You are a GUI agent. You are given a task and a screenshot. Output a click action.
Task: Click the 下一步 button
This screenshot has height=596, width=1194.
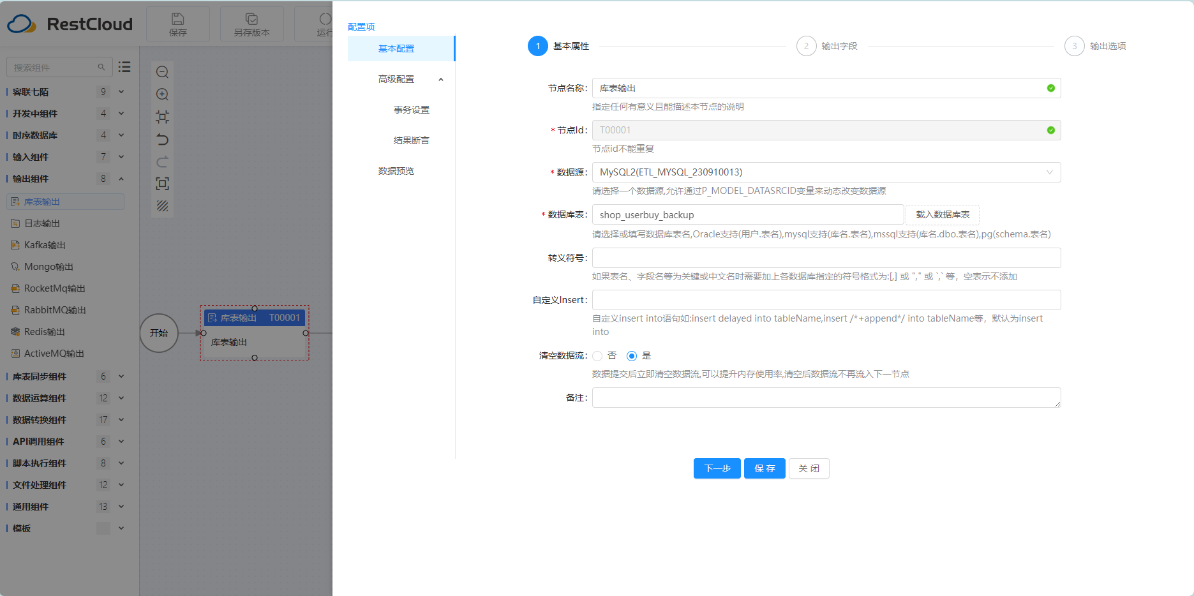point(717,468)
